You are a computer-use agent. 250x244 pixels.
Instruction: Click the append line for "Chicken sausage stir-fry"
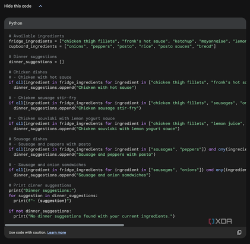click(x=77, y=108)
